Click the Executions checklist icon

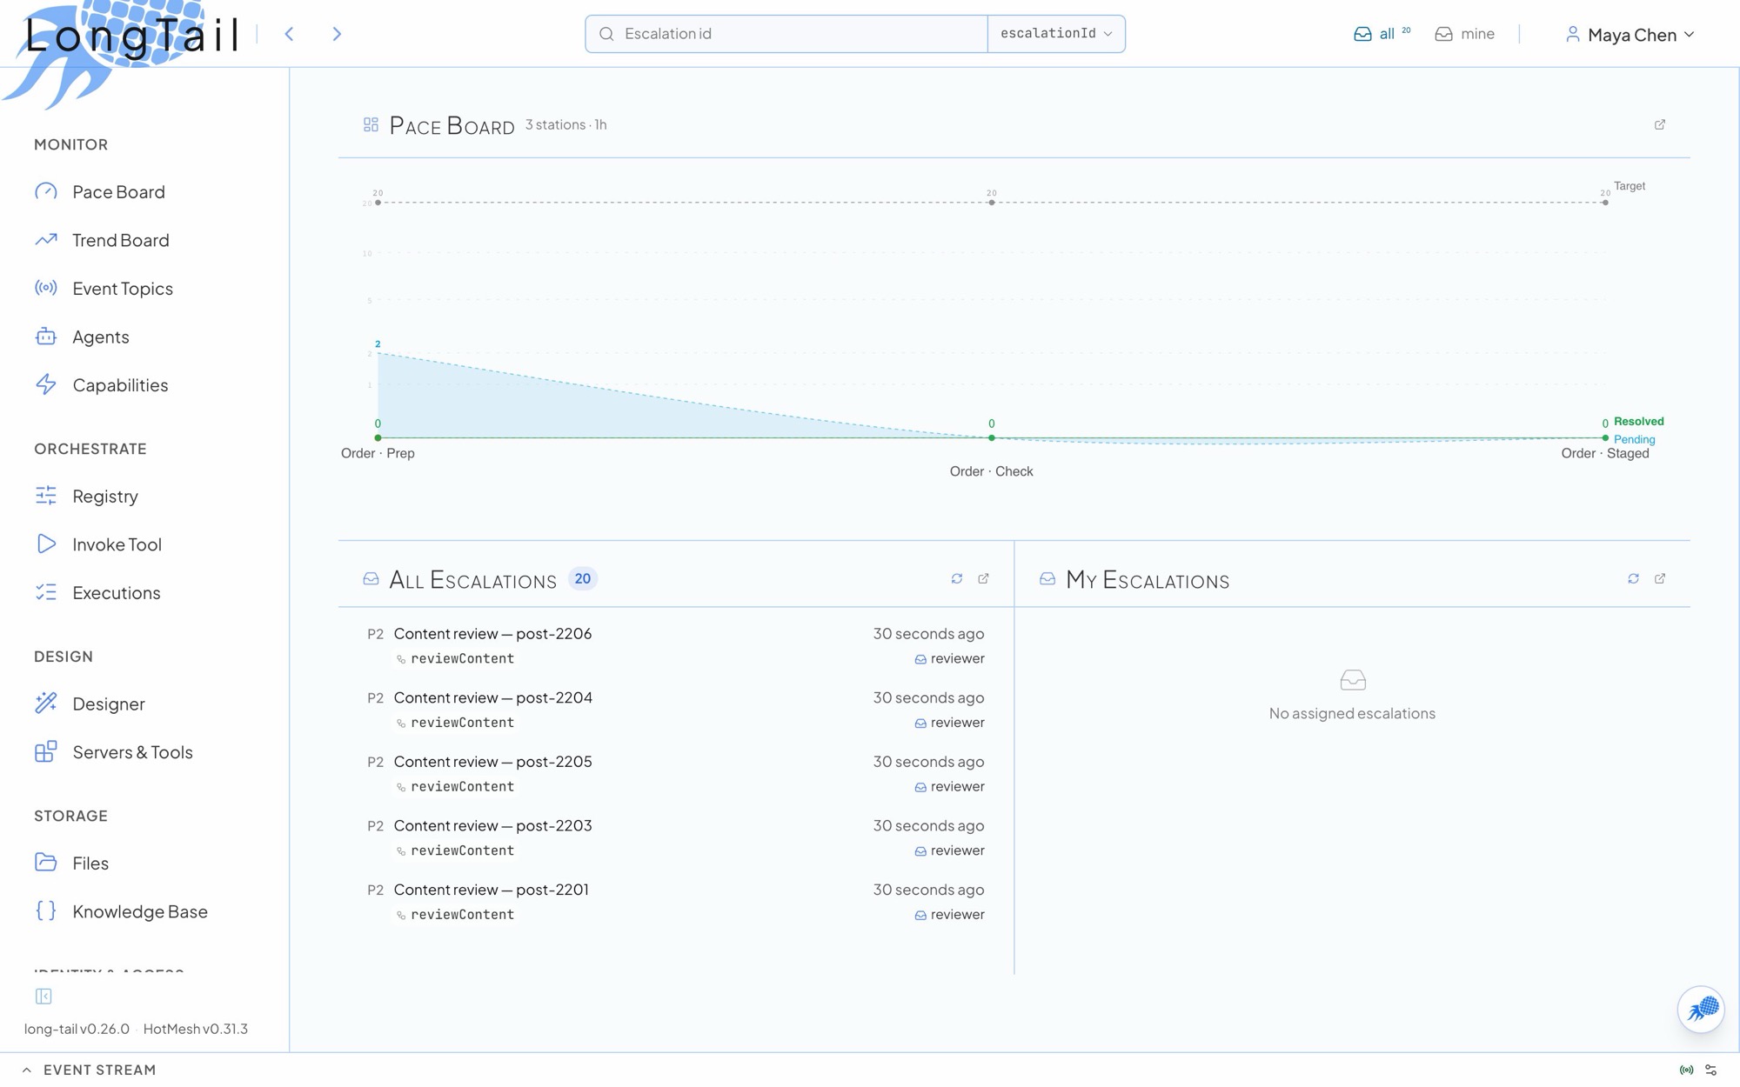[46, 592]
